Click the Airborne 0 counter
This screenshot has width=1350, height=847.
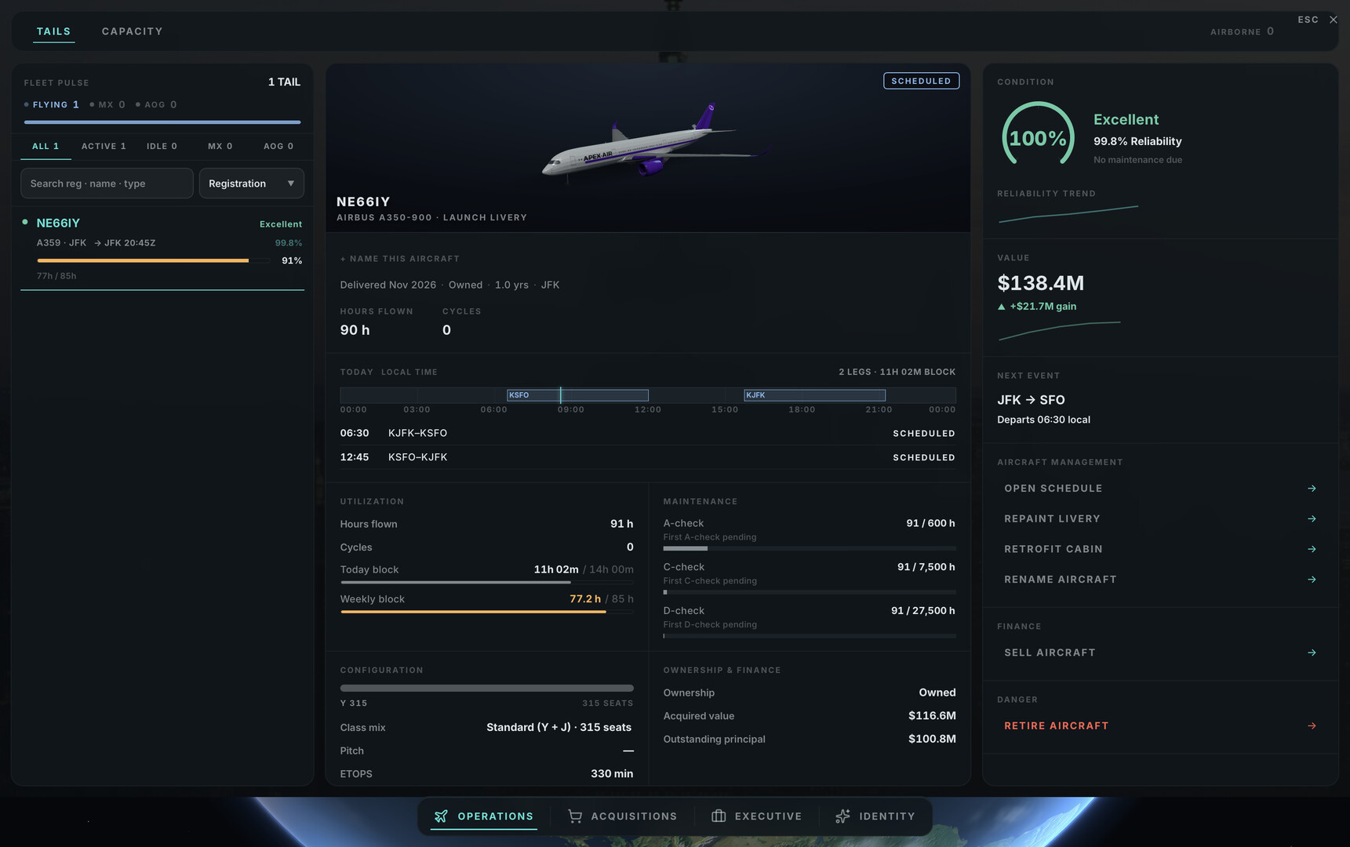point(1243,31)
